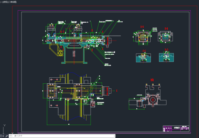Expand command history arrow at command line's right end
Screen dimensions: 199x138
coord(114,136)
